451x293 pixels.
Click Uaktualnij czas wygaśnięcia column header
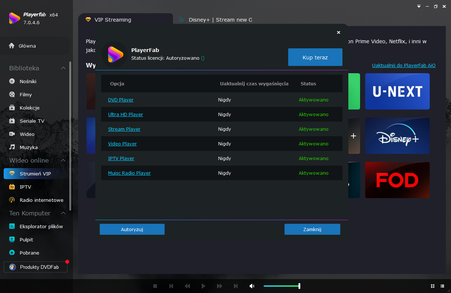tap(254, 84)
